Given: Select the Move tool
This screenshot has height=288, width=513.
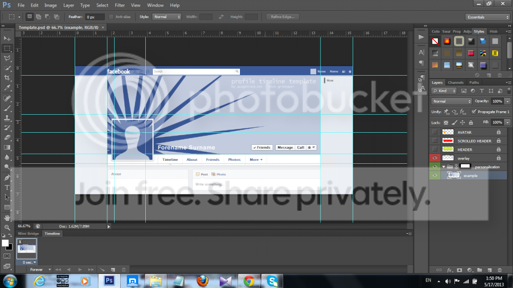Looking at the screenshot, I should coord(7,39).
